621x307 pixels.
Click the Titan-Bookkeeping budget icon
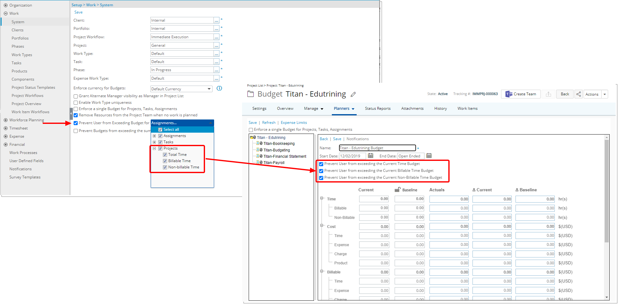click(x=259, y=143)
